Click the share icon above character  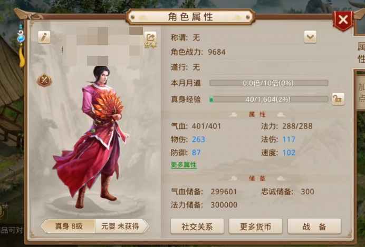click(x=150, y=39)
